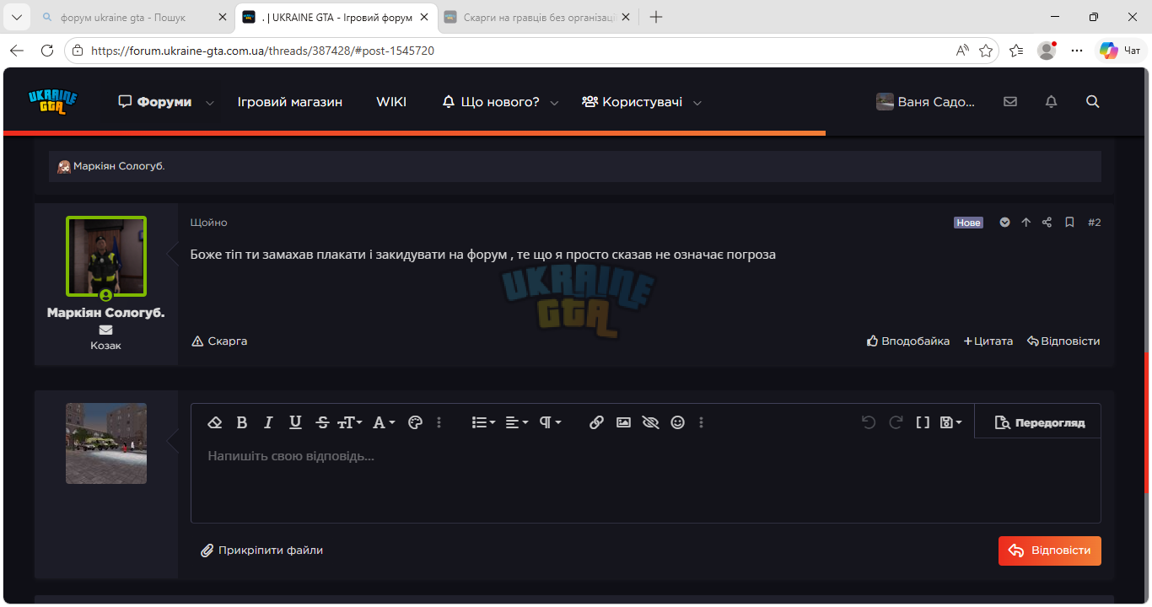
Task: Click Скарга report link on post
Action: (219, 341)
